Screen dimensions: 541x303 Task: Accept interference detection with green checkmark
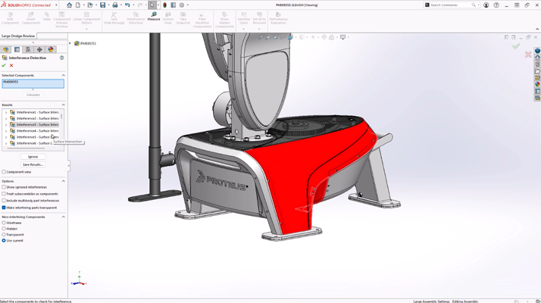[x=4, y=65]
